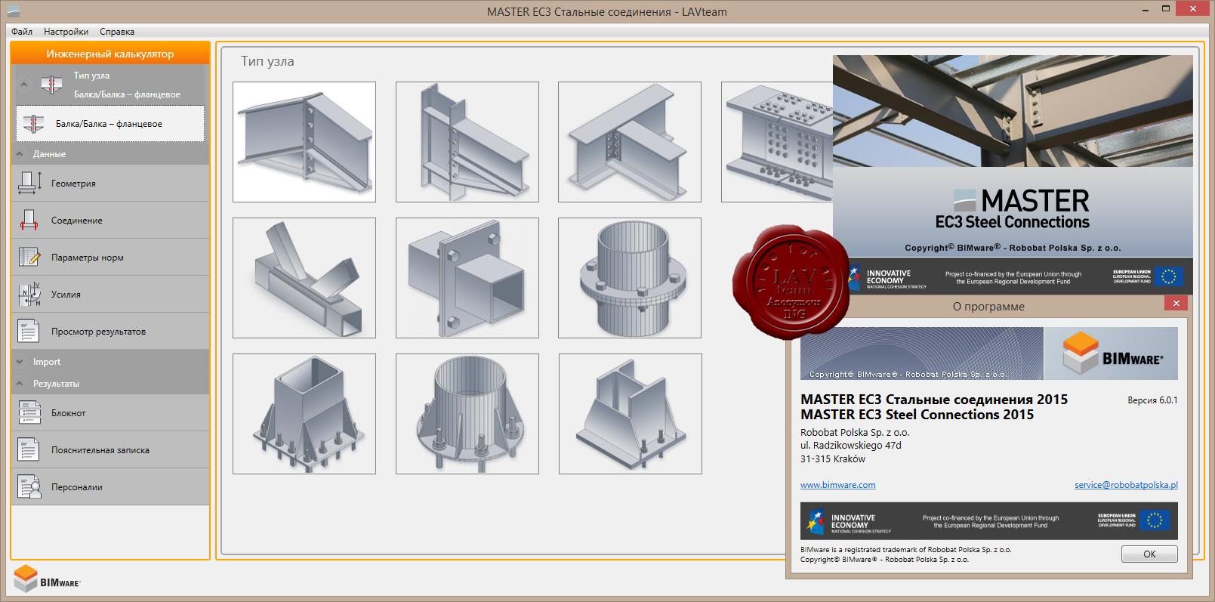
Task: Click the BIMware logo at bottom left
Action: [x=47, y=579]
